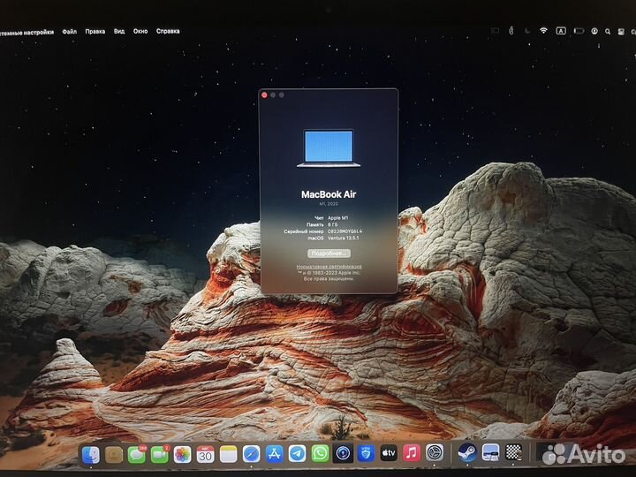This screenshot has height=477, width=636.
Task: Open the Нормативная сертификация link
Action: click(329, 267)
